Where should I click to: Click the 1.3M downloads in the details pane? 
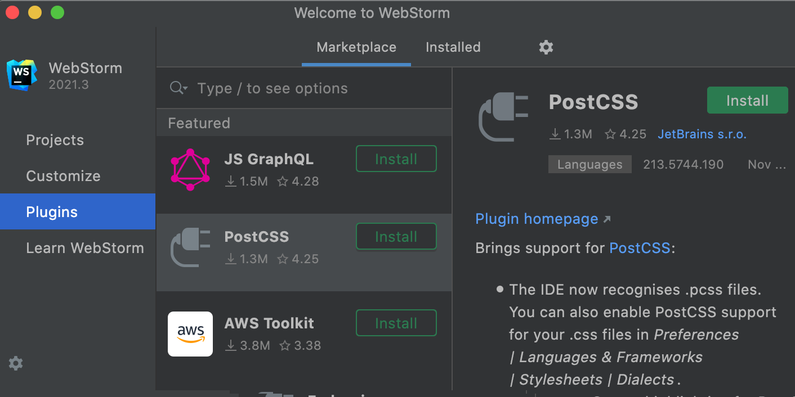[x=571, y=134]
